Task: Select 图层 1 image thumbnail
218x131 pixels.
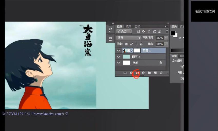Action: [x=126, y=51]
